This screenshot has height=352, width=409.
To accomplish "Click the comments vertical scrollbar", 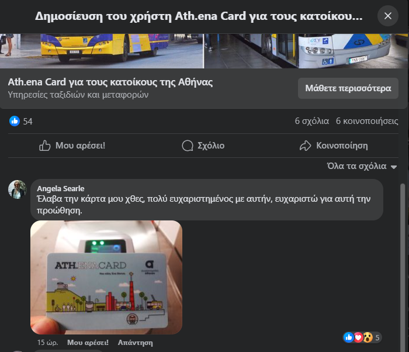I will coord(403,267).
